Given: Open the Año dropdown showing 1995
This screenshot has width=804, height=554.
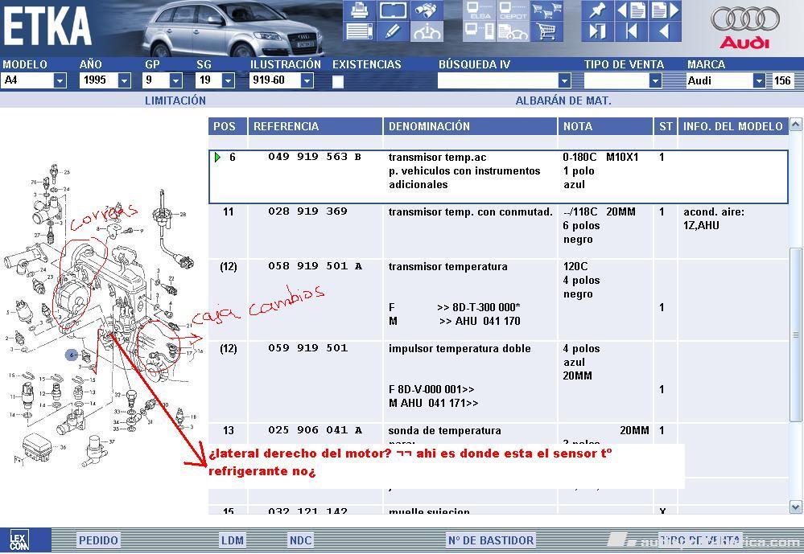Looking at the screenshot, I should pos(124,80).
